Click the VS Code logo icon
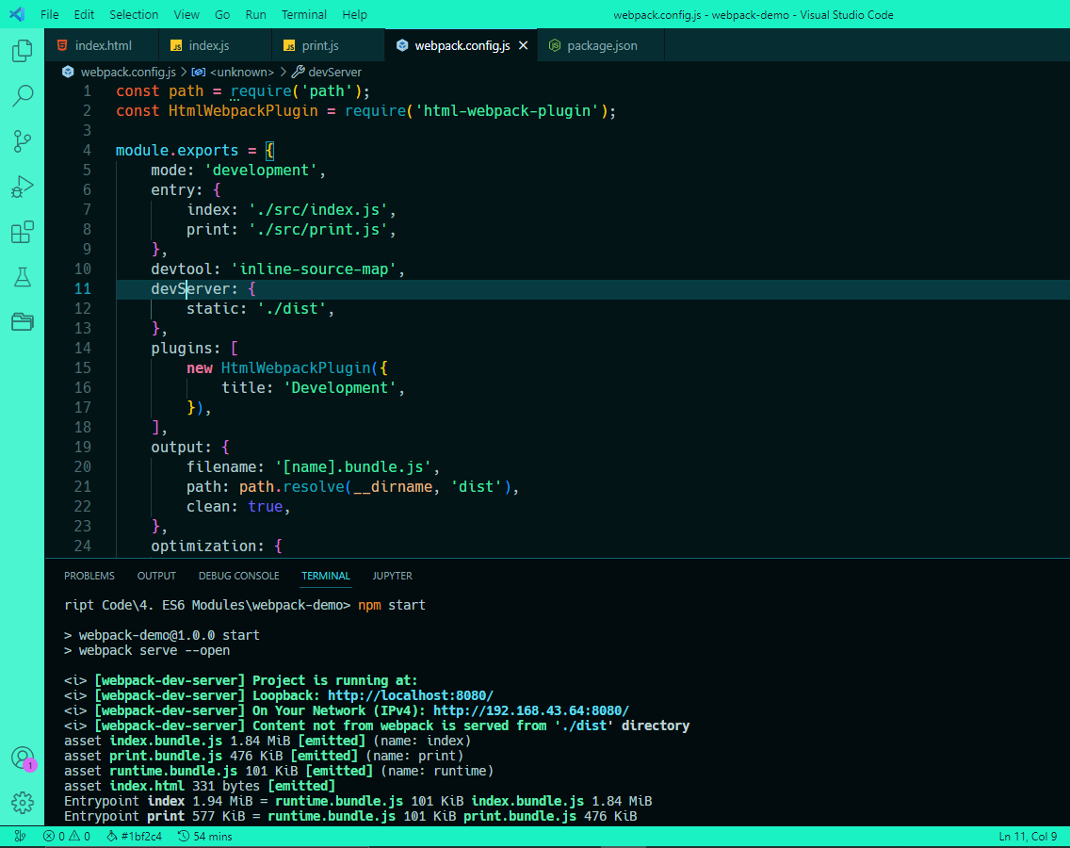Viewport: 1070px width, 848px height. point(17,14)
